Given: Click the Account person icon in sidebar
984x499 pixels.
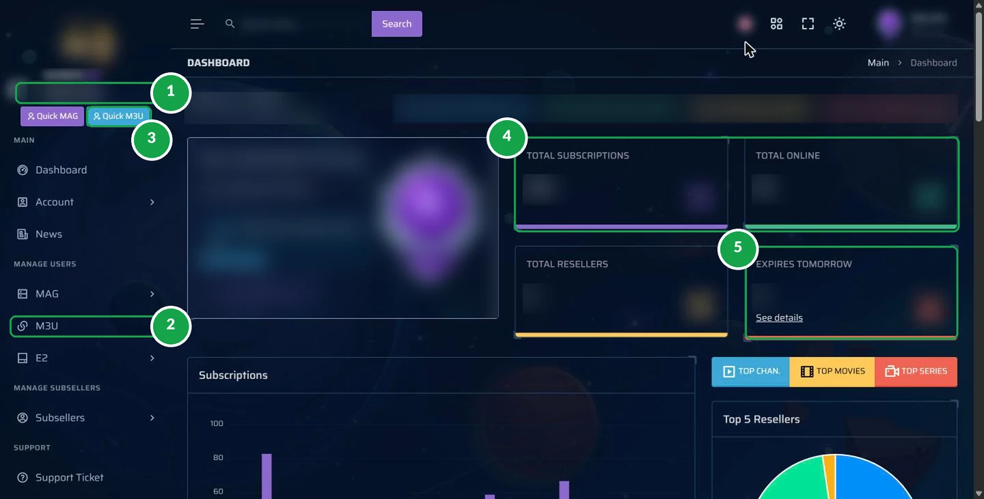Looking at the screenshot, I should 23,202.
